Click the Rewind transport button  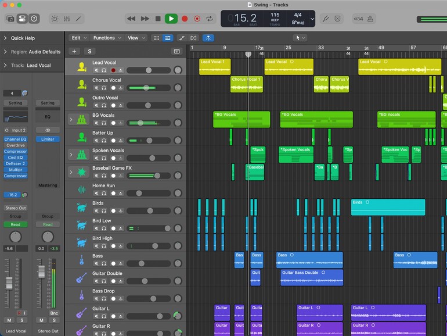tap(131, 19)
